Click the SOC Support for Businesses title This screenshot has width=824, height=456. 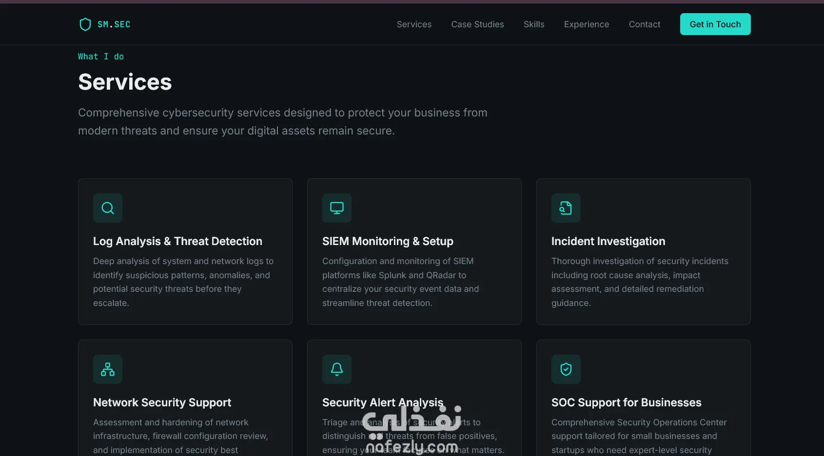(x=626, y=402)
